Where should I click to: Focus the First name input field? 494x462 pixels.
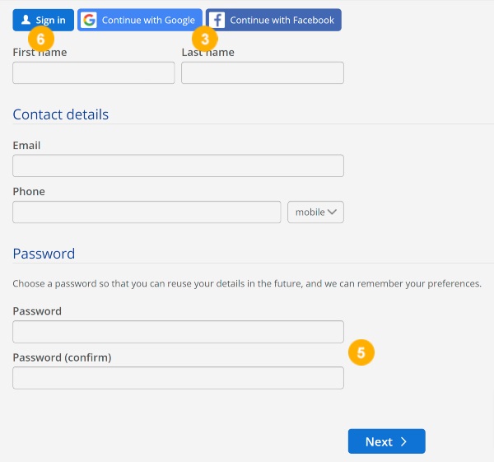(x=94, y=72)
